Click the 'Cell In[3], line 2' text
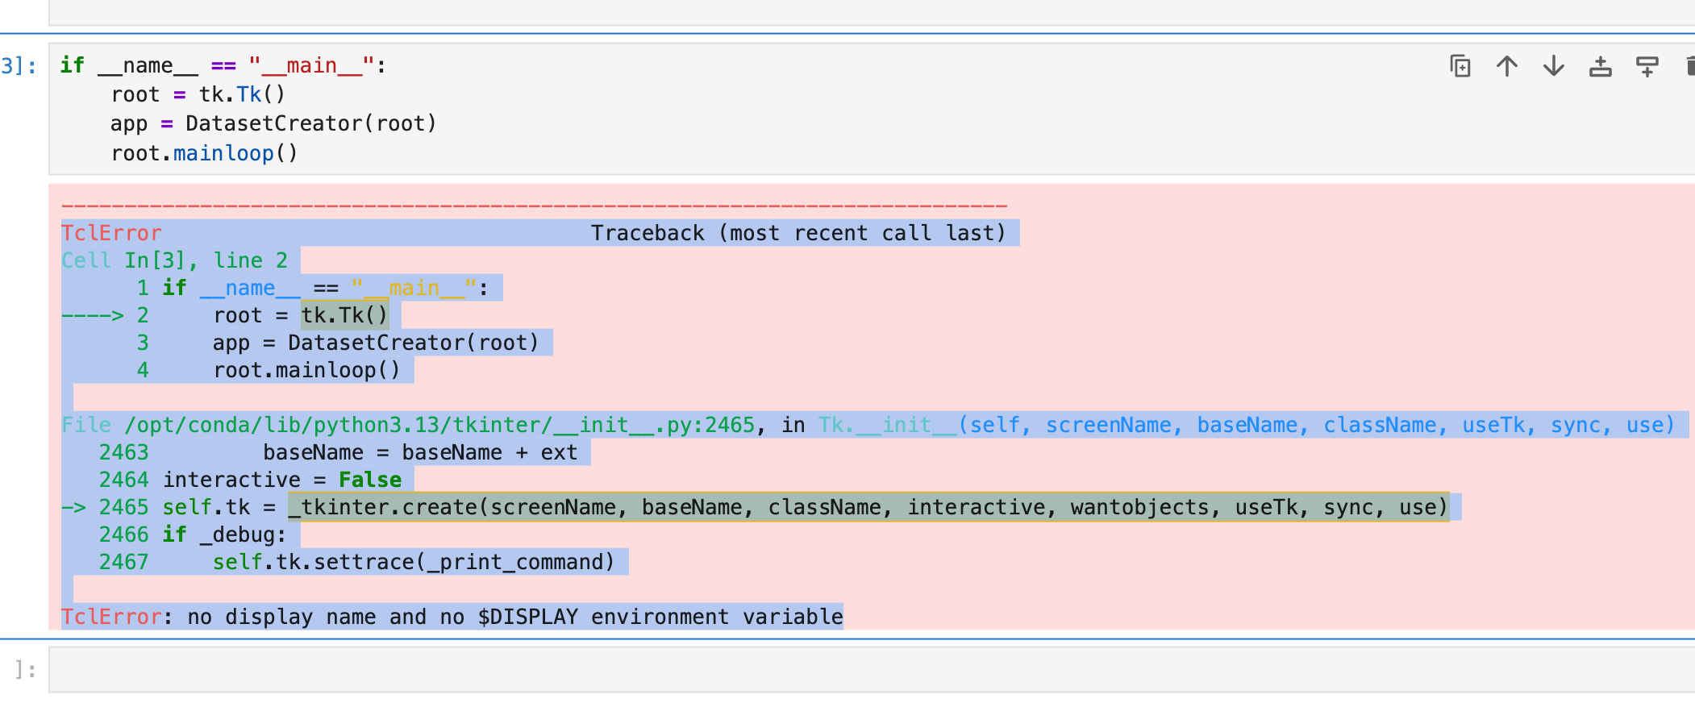The width and height of the screenshot is (1695, 703). click(x=174, y=260)
